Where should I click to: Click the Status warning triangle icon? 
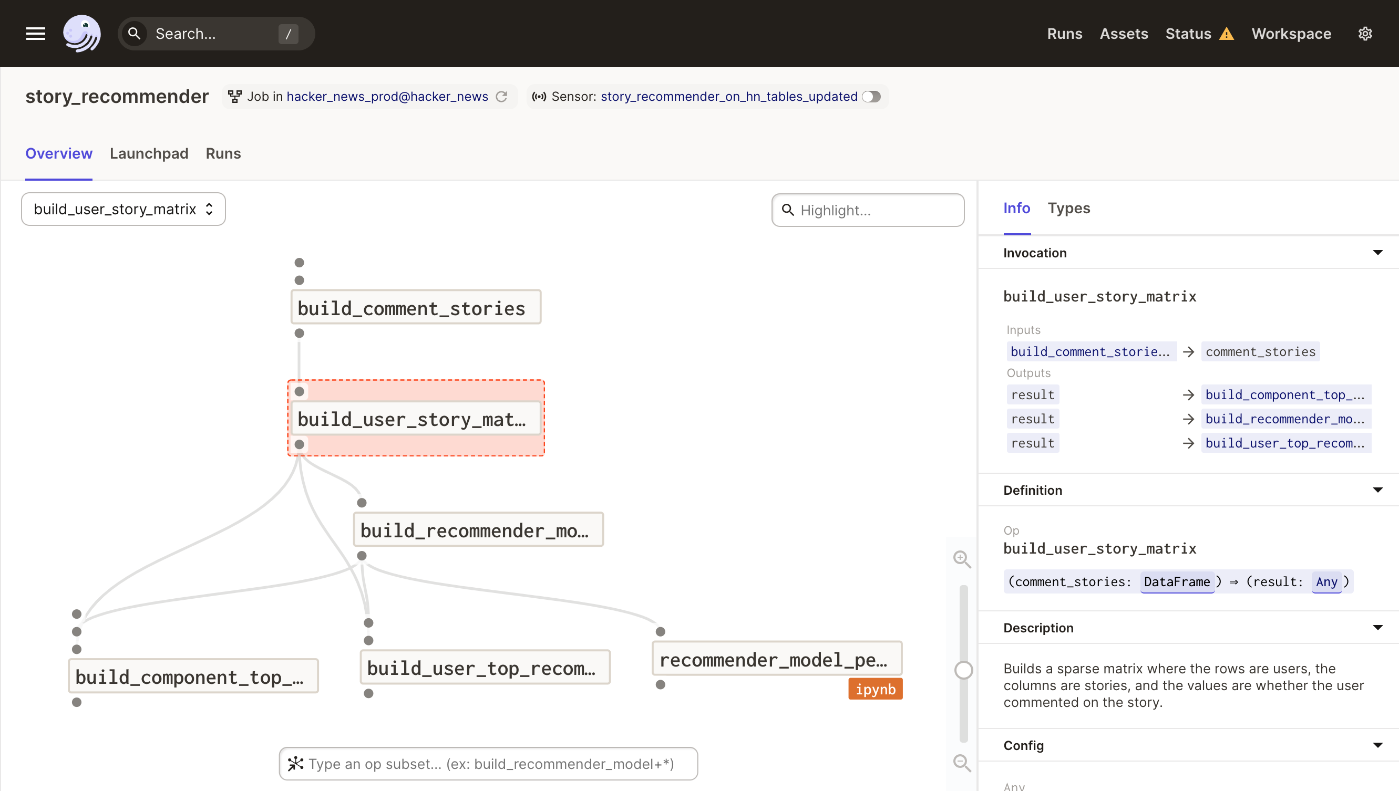click(1226, 34)
